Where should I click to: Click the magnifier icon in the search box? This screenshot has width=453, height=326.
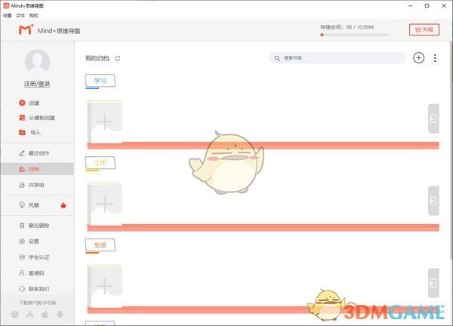[x=277, y=58]
